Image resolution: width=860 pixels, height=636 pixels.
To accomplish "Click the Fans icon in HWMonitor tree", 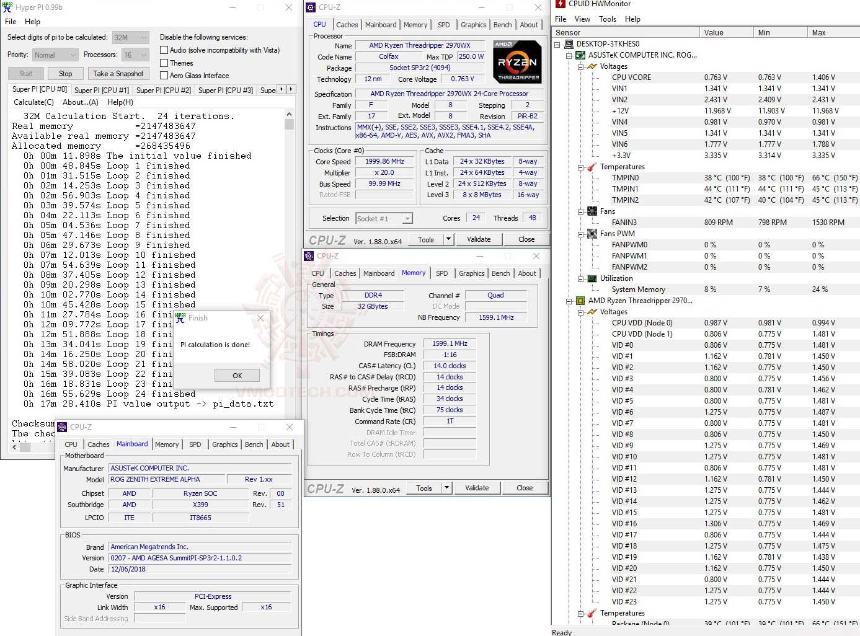I will point(592,211).
